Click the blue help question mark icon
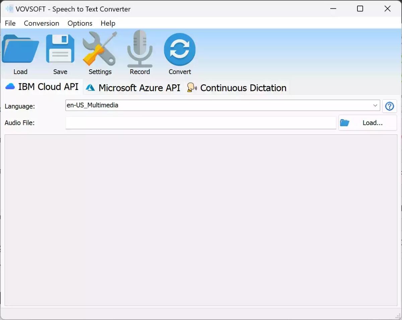Viewport: 402px width, 320px height. point(389,106)
